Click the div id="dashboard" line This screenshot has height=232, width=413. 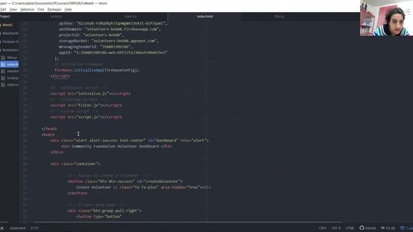129,140
